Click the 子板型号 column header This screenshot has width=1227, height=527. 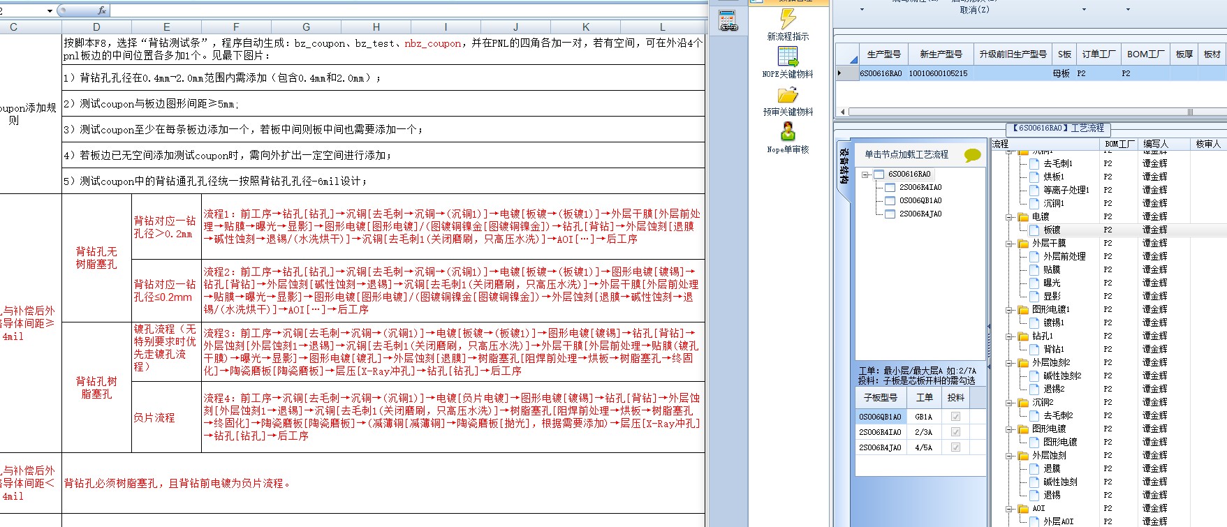point(880,397)
